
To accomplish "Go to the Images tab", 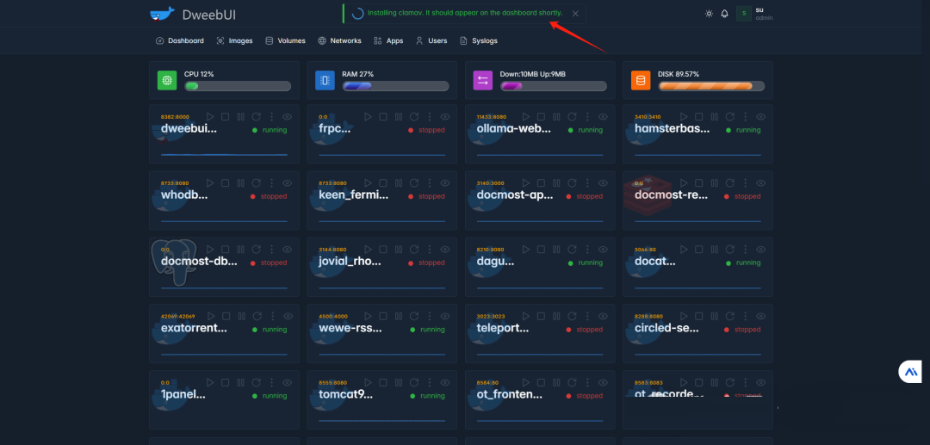I will 234,40.
